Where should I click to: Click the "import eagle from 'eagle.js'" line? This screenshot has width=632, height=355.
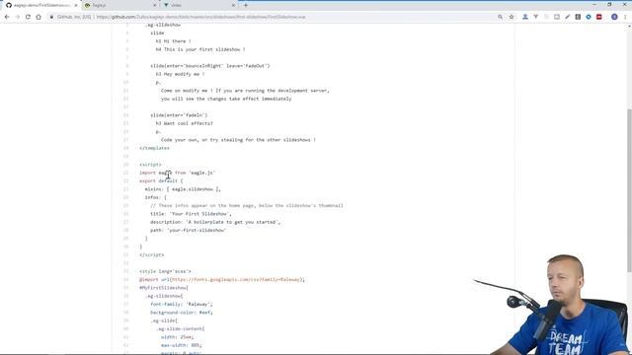(x=178, y=173)
